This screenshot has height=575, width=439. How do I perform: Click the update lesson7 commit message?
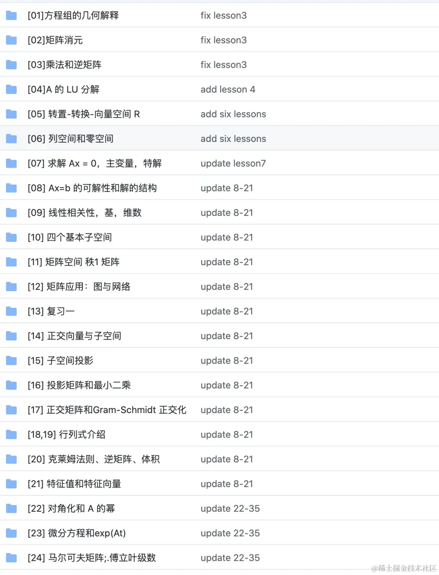[x=233, y=163]
